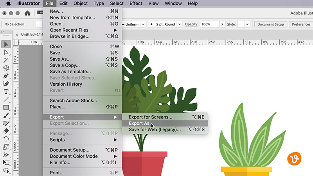Viewport: 313px width, 176px height.
Task: Select the Lasso tool
Action: (6, 68)
